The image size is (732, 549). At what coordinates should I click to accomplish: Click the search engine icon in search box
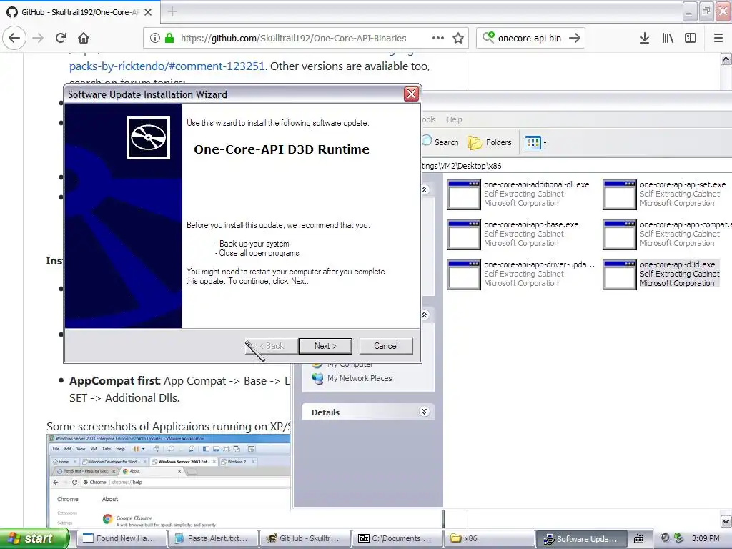[x=488, y=37]
